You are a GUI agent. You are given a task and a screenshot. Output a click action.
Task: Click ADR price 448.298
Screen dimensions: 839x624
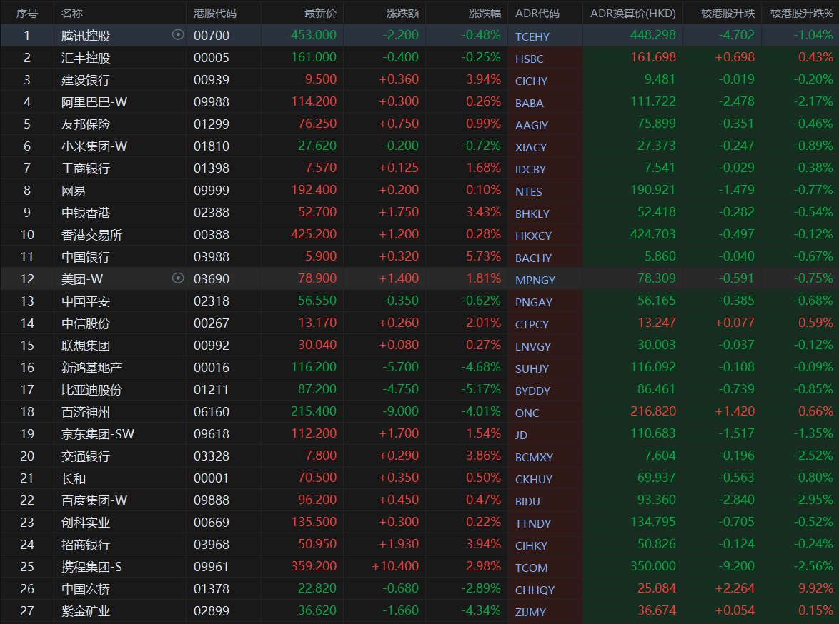point(652,35)
